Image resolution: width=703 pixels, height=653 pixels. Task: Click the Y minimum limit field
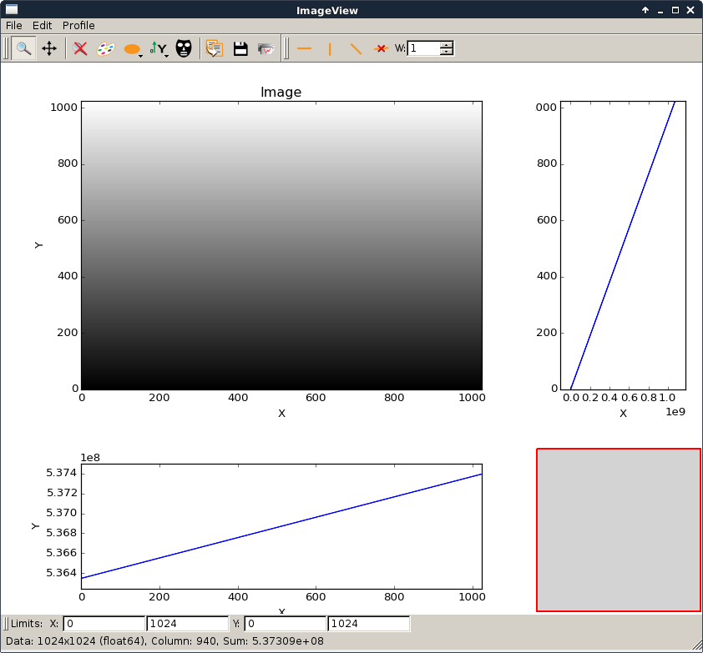285,624
